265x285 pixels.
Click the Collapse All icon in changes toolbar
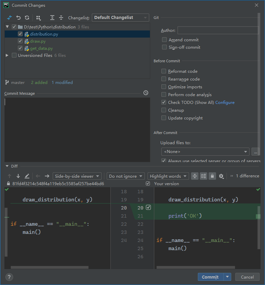tap(61, 18)
